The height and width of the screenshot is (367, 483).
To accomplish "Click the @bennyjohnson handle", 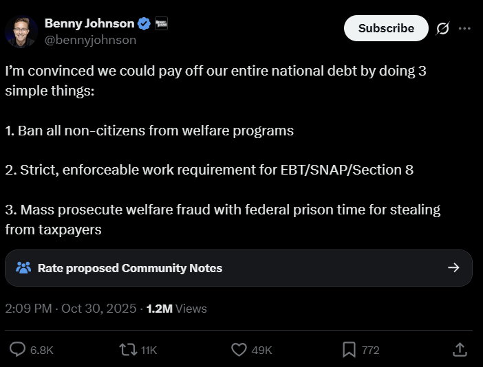I will tap(90, 40).
